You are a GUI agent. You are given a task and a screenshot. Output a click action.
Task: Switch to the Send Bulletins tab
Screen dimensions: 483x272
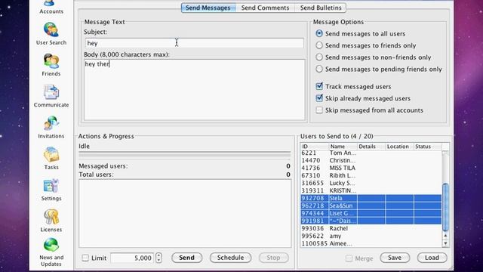tap(321, 8)
